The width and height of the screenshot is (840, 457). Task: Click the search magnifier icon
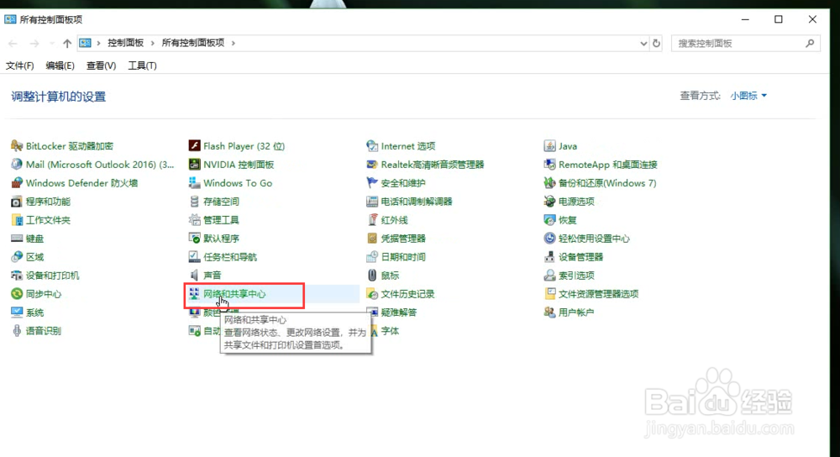(x=810, y=44)
